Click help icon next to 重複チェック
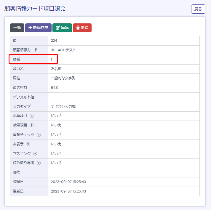 pos(39,135)
